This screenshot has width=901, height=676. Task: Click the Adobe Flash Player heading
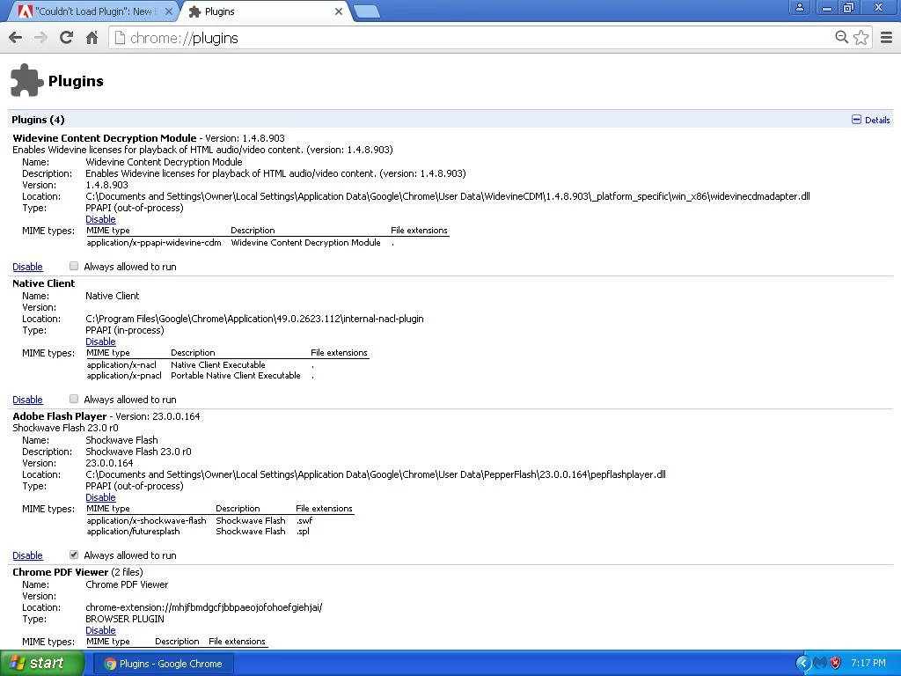60,416
